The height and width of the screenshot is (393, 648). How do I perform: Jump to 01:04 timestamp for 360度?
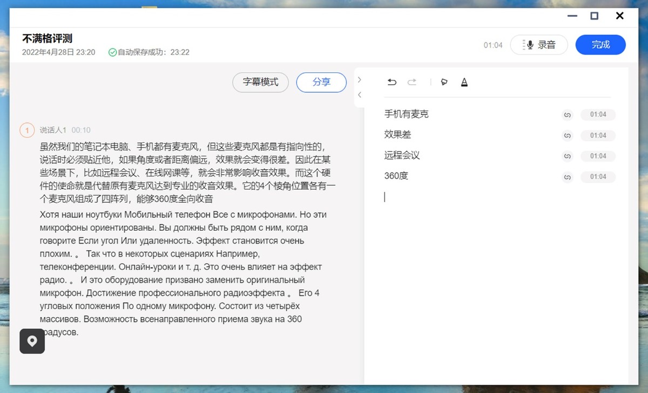(598, 177)
